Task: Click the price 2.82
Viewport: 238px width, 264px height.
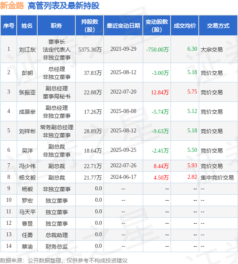Action: point(192,177)
